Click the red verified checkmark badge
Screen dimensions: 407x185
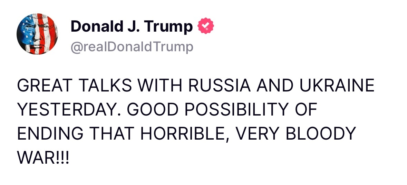tap(206, 26)
